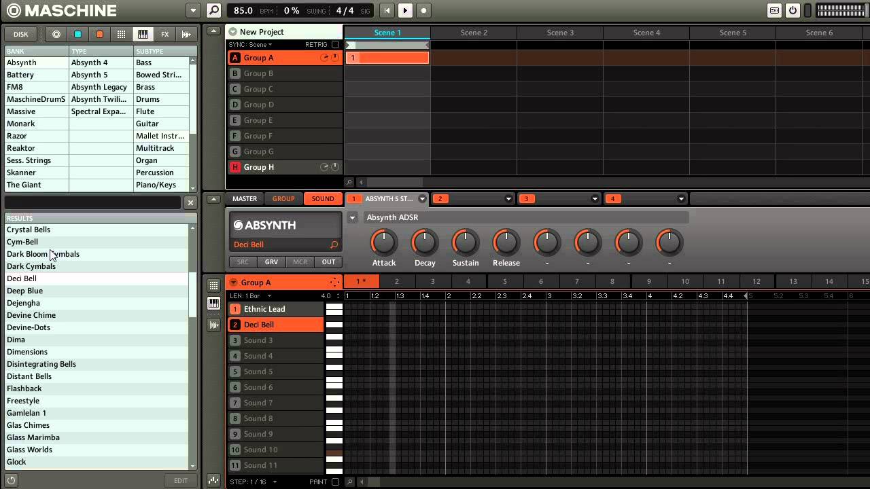Switch to the MASTER tab
870x489 pixels.
coord(245,199)
